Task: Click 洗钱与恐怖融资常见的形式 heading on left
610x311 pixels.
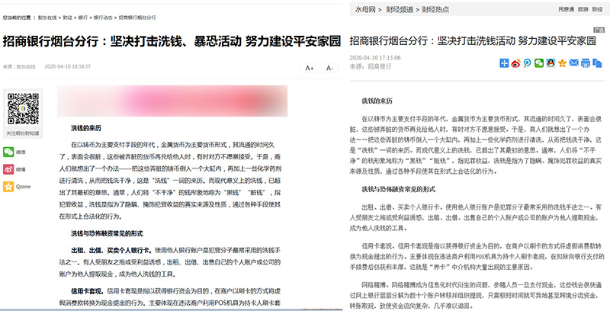Action: [x=107, y=234]
